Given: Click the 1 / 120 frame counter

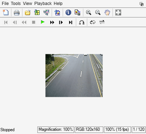Looking at the screenshot, I should click(139, 129).
